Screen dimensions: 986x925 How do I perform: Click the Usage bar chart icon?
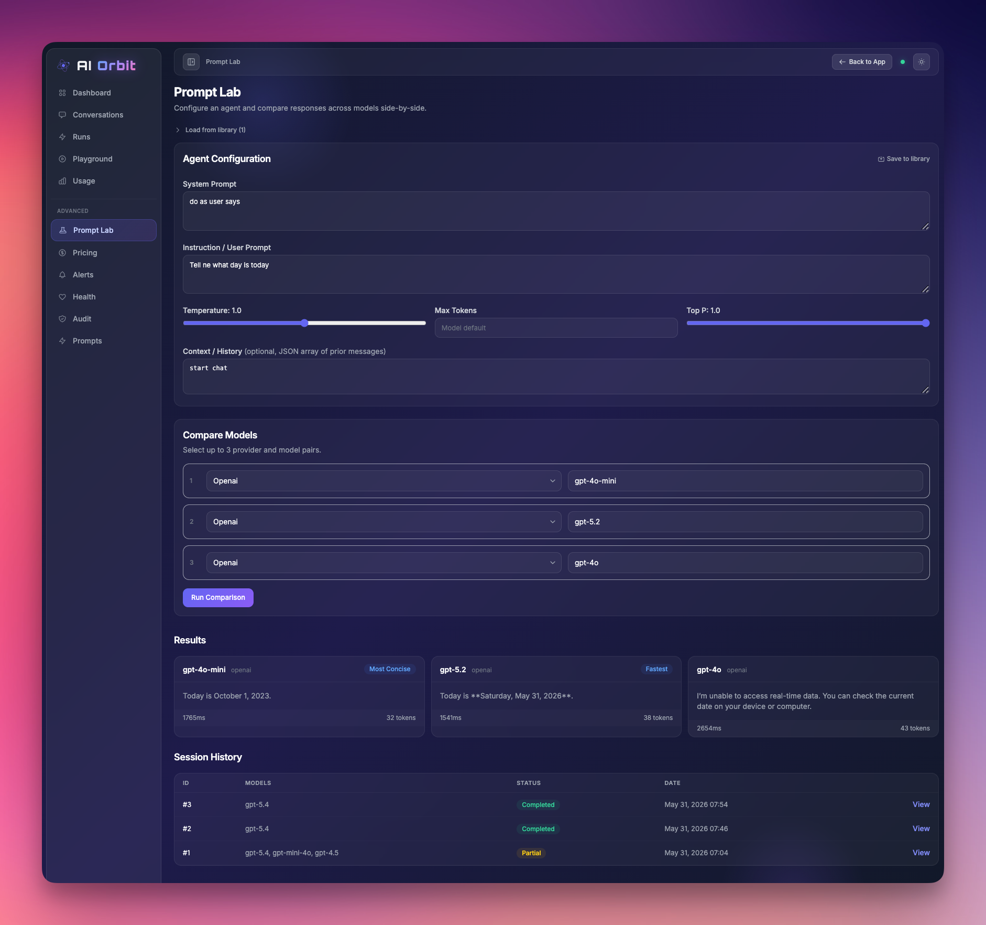tap(62, 181)
